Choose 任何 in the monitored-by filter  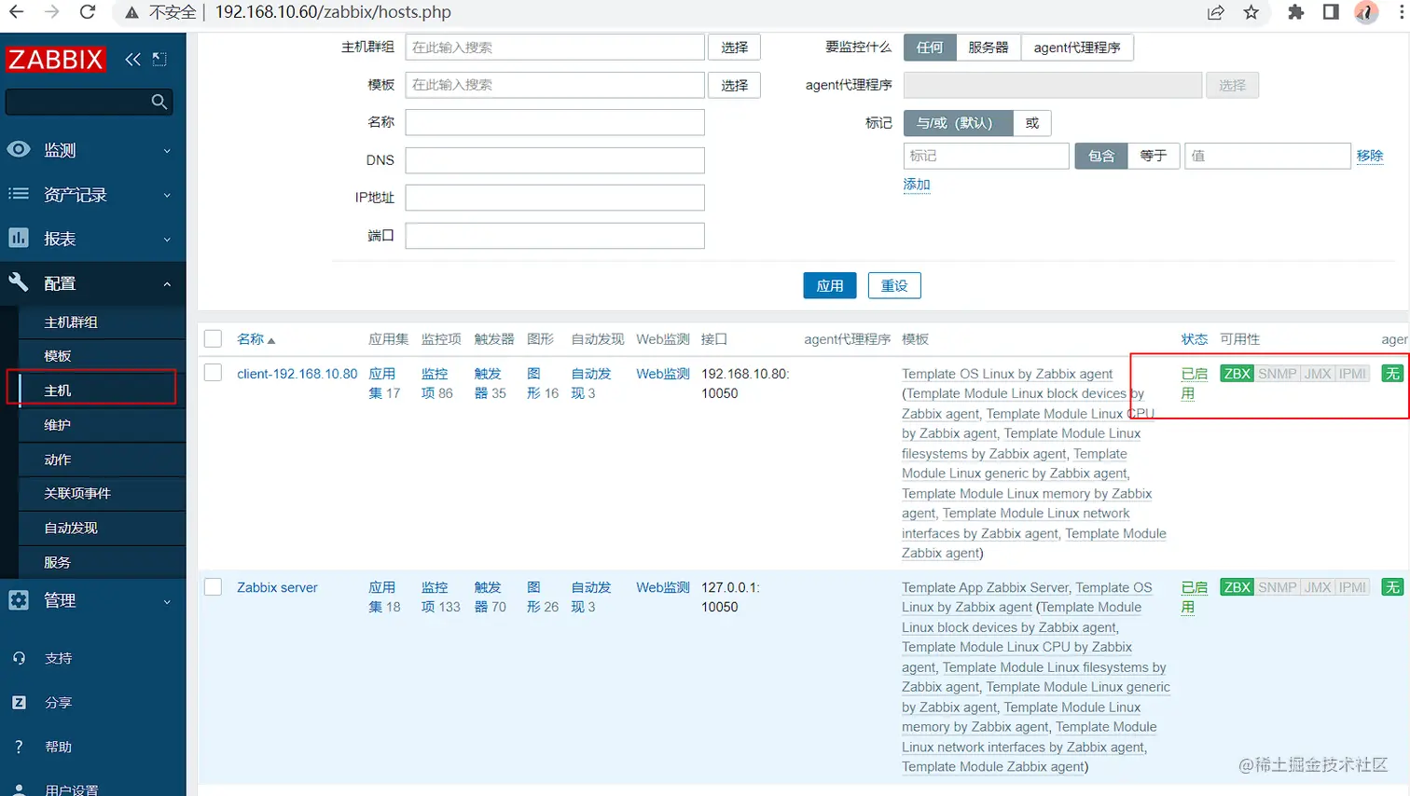point(930,48)
